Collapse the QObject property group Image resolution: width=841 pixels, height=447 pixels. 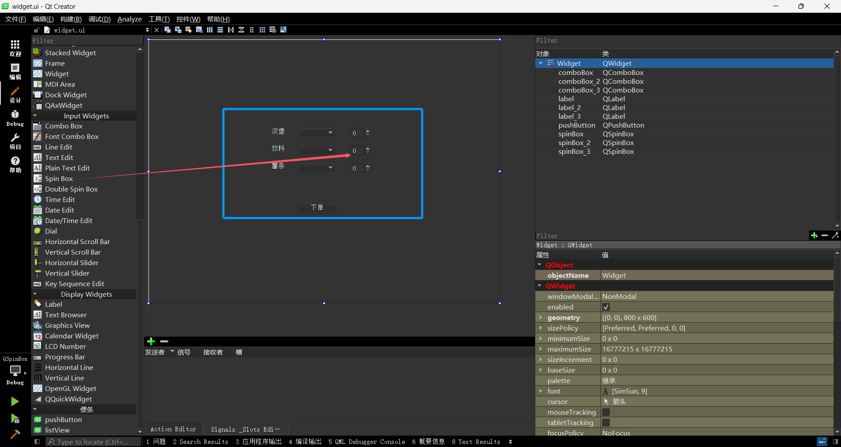[540, 265]
